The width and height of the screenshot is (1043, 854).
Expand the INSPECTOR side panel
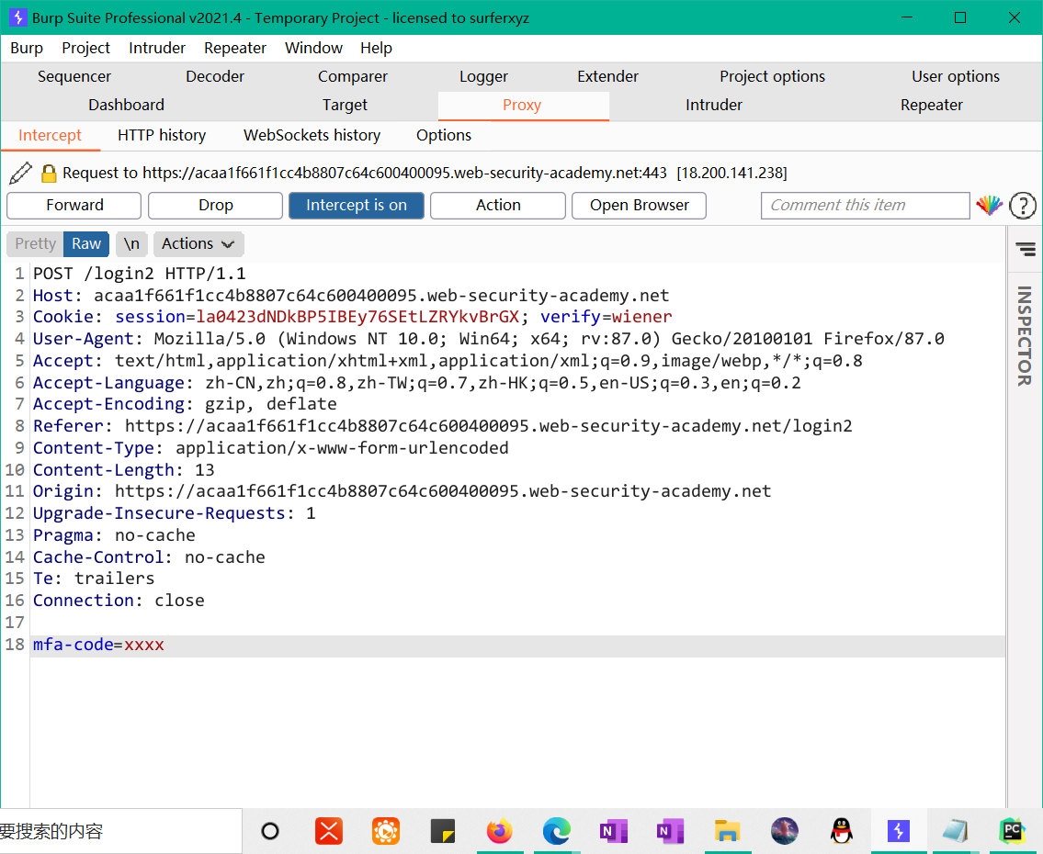[x=1024, y=335]
